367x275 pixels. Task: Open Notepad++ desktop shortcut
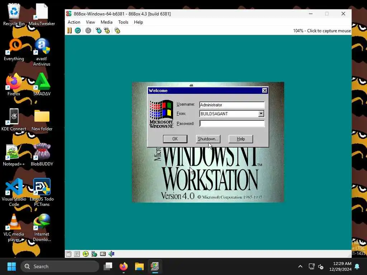pyautogui.click(x=14, y=155)
